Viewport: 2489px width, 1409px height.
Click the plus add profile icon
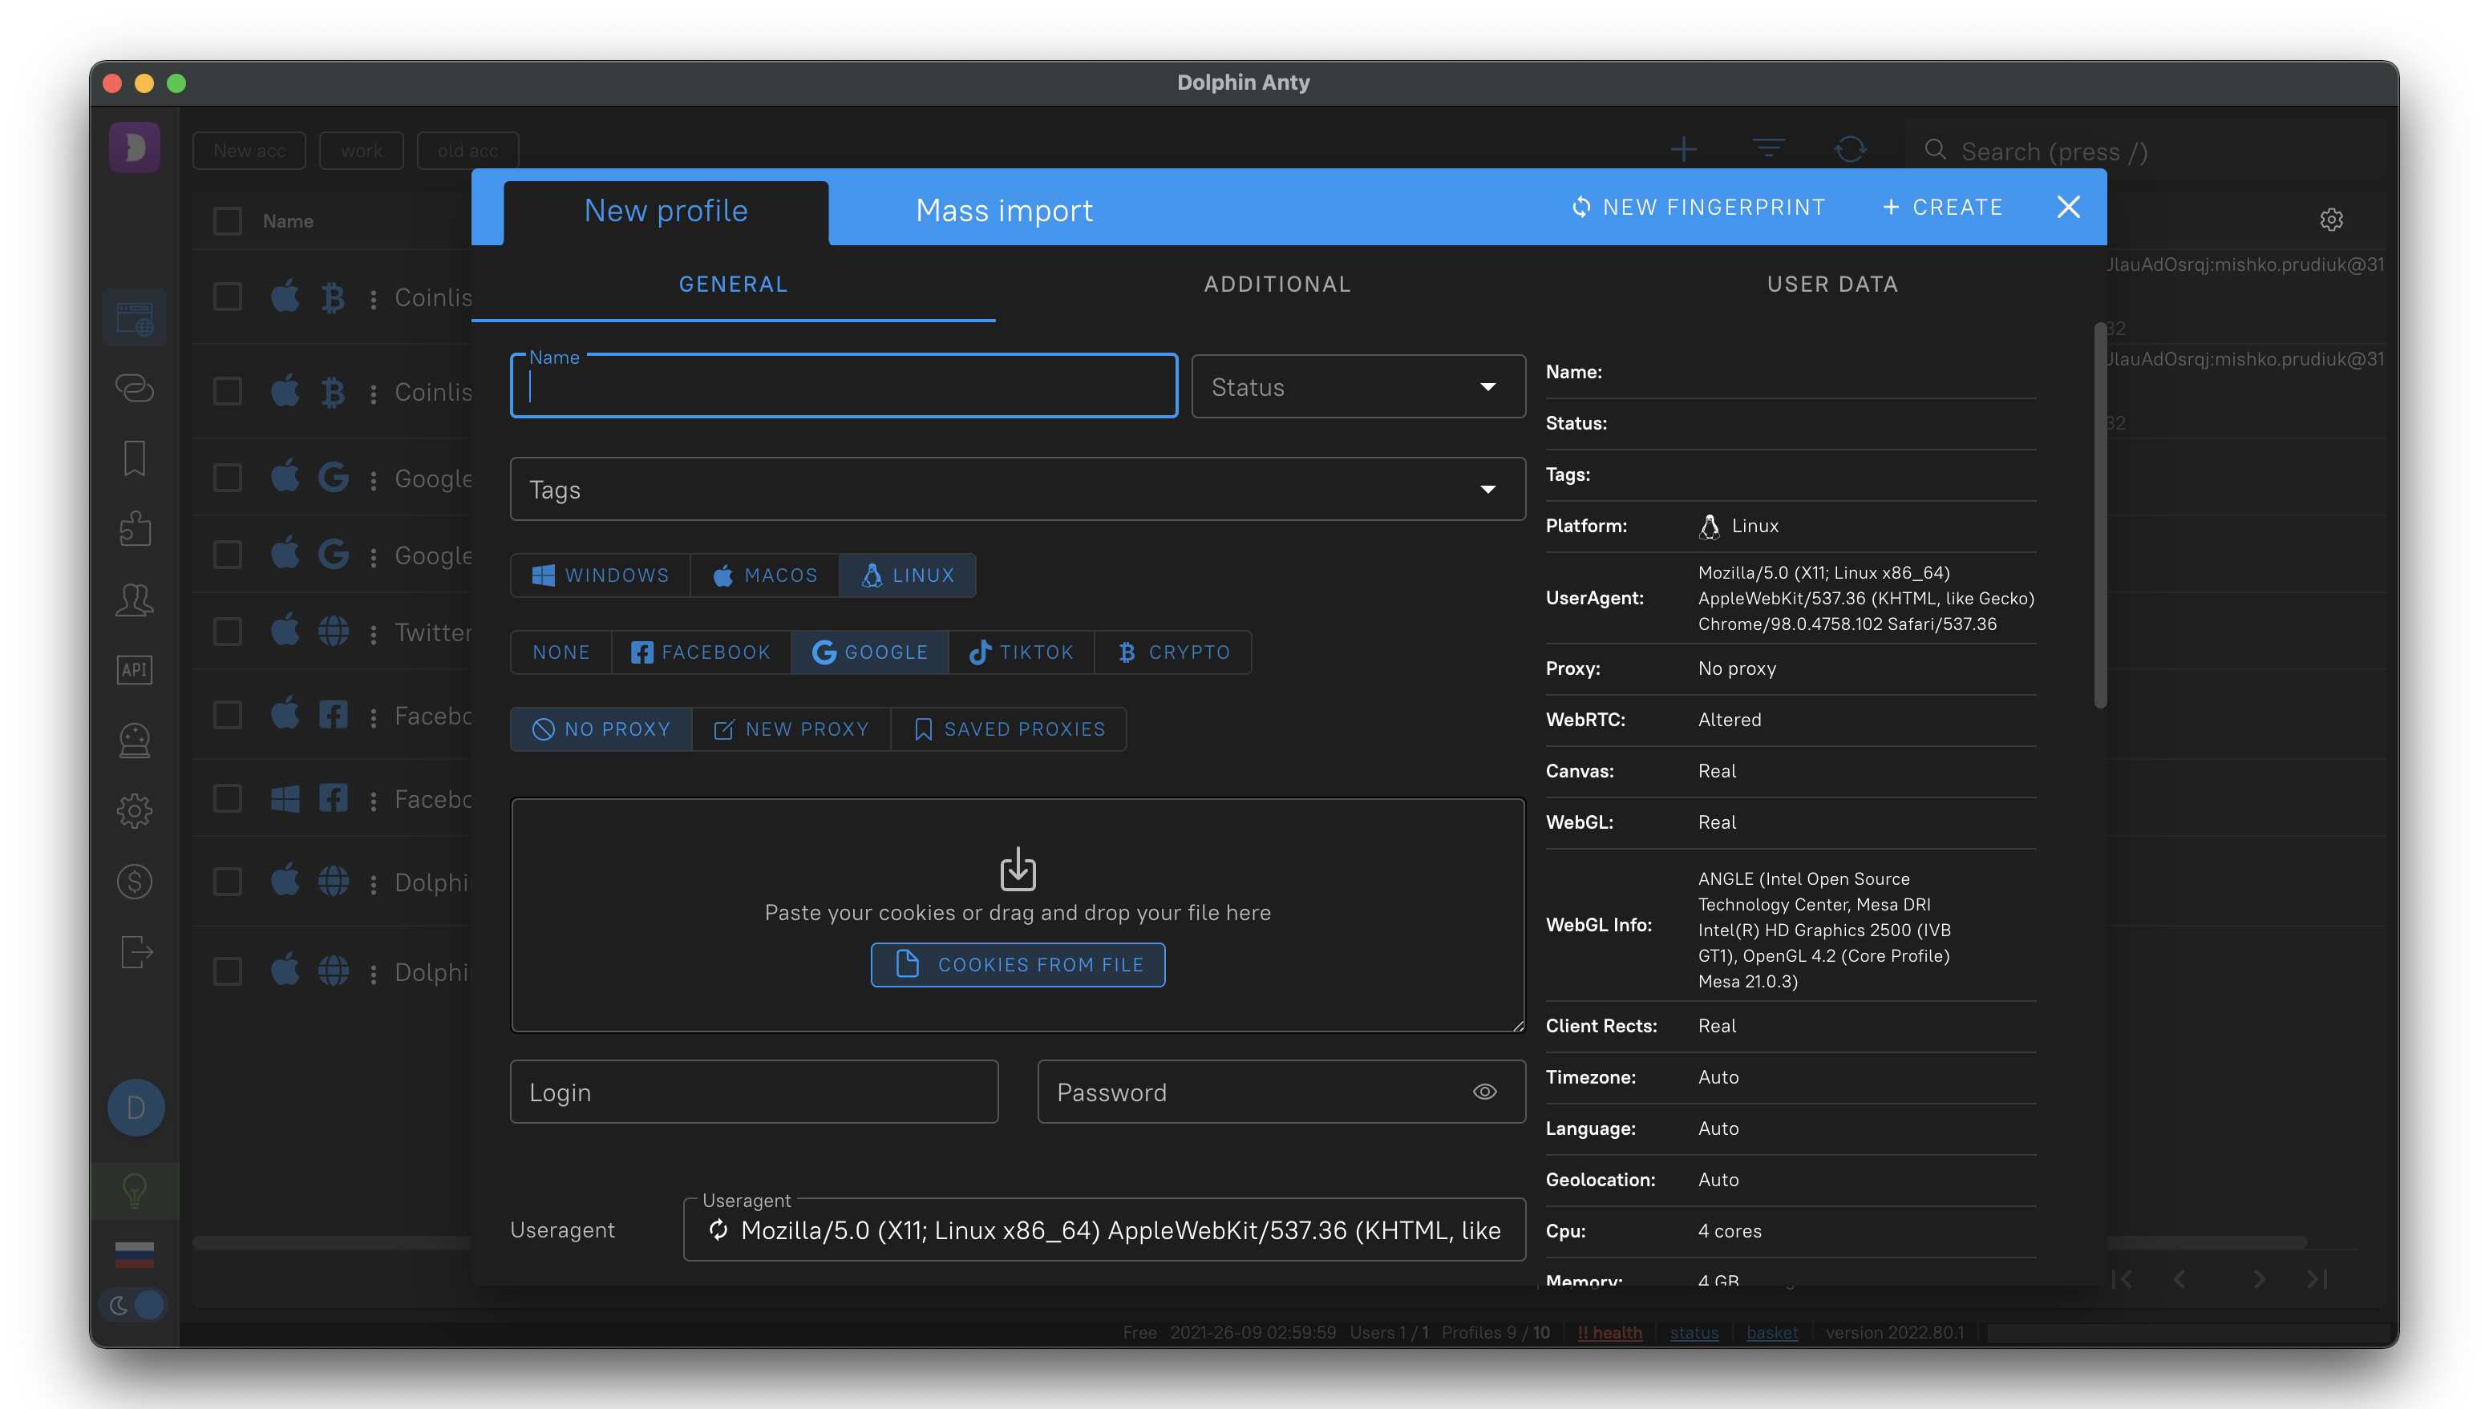point(1684,149)
